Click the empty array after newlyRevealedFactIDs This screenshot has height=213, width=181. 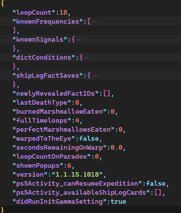coord(107,94)
